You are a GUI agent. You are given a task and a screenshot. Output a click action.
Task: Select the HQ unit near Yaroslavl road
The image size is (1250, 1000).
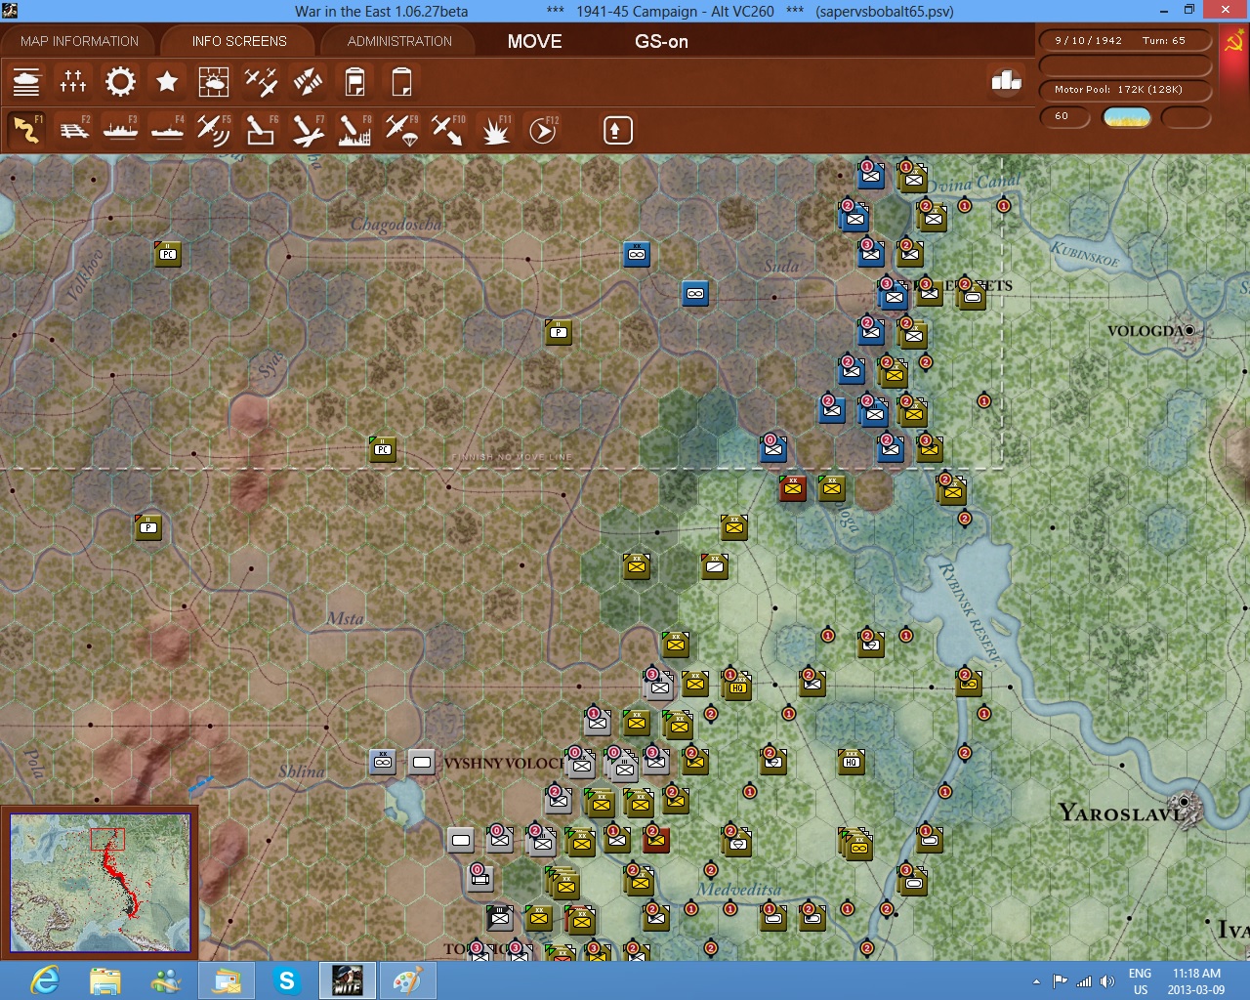[x=852, y=761]
